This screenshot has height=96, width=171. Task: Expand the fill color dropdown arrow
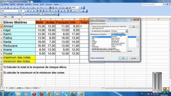click(81, 11)
